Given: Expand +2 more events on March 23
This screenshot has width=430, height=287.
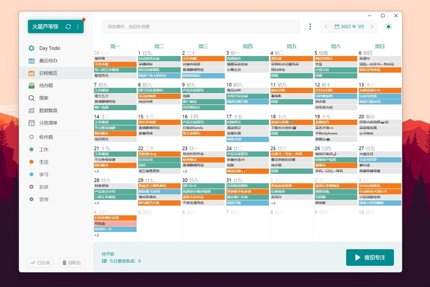Looking at the screenshot, I should pos(185,171).
